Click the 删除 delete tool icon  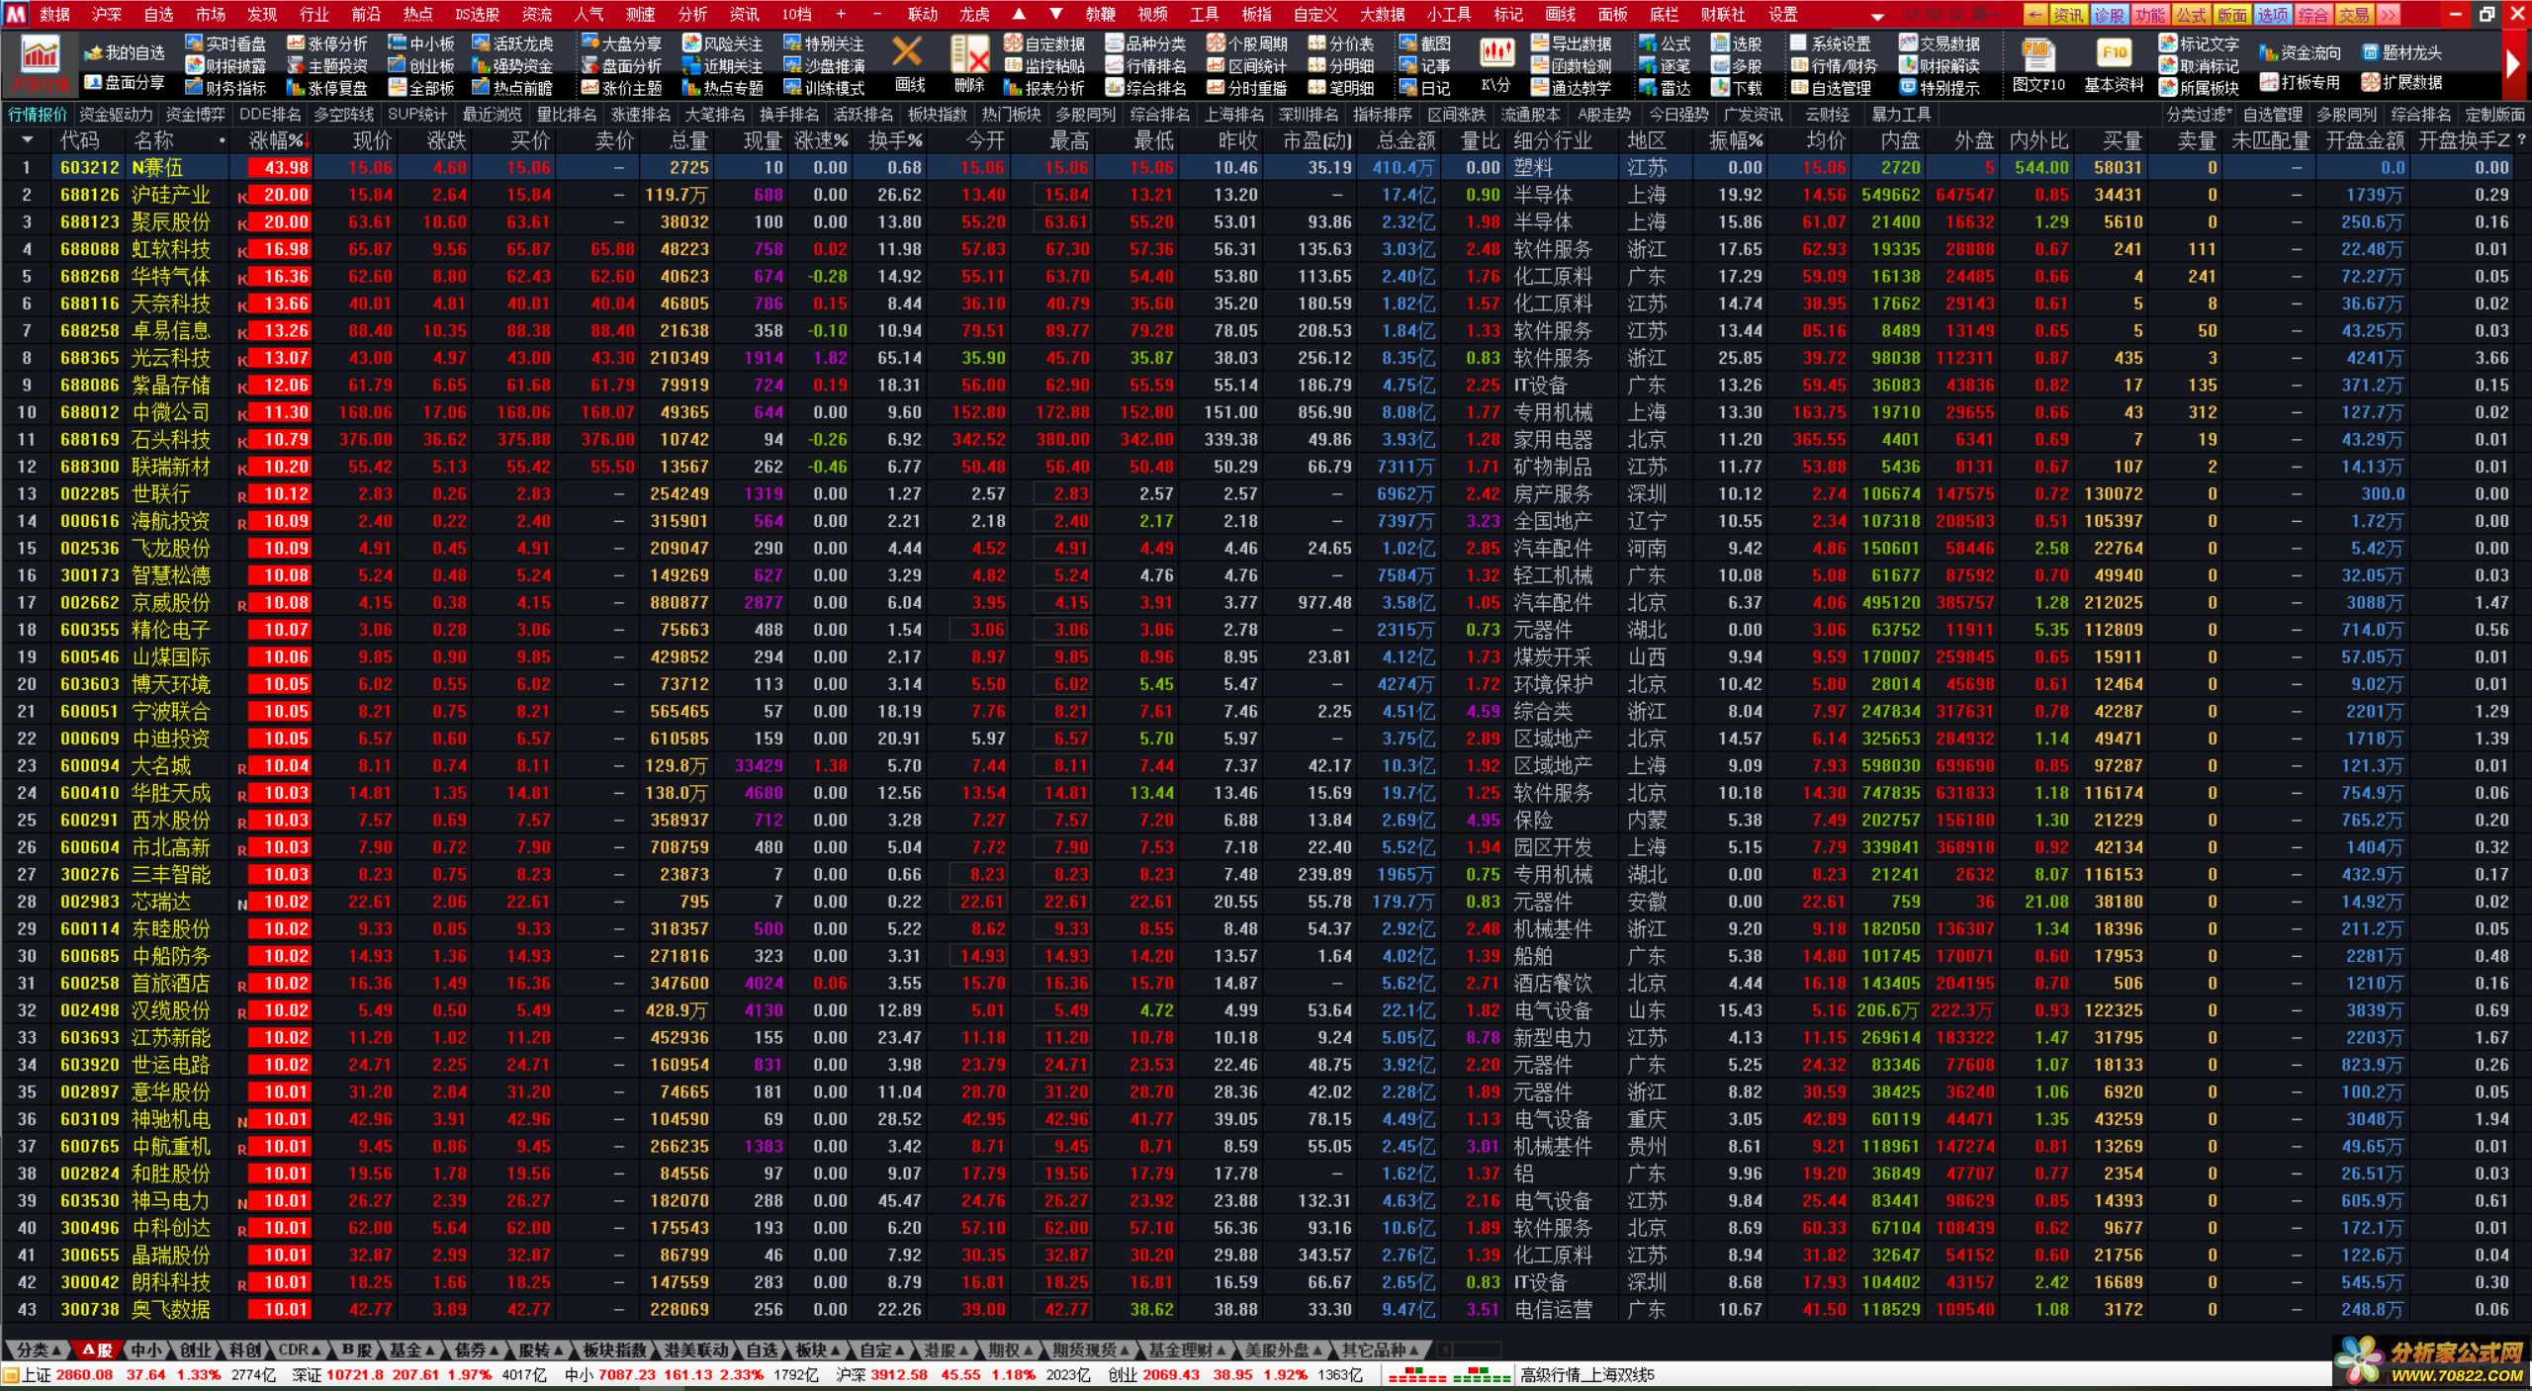[969, 65]
